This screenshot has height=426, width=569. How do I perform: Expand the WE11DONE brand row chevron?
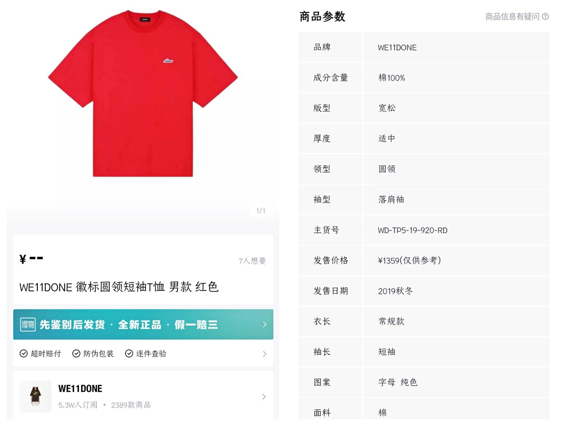click(264, 397)
